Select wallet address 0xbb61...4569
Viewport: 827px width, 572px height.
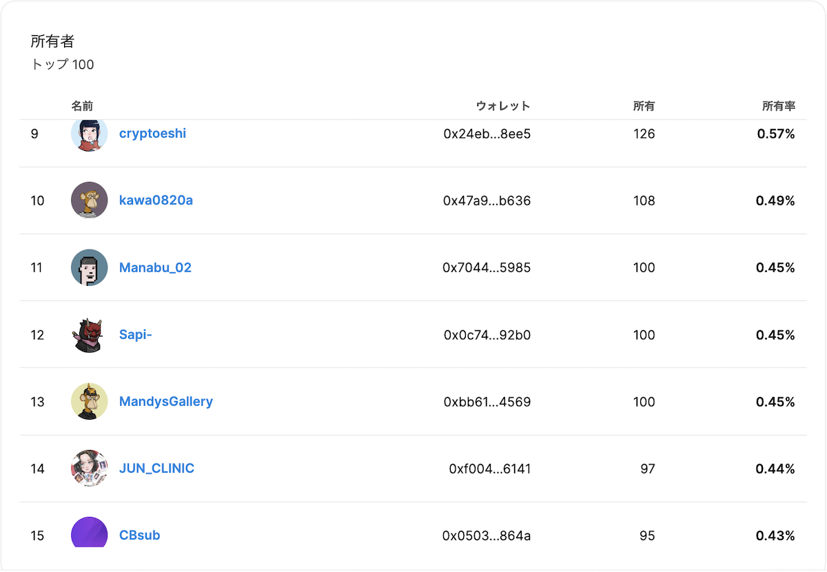click(487, 402)
